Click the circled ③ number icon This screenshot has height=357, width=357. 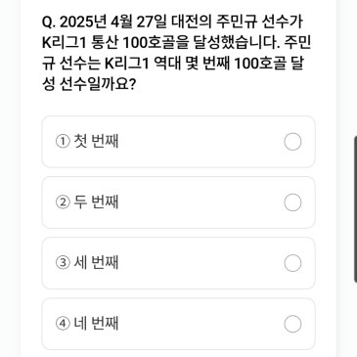(x=63, y=263)
